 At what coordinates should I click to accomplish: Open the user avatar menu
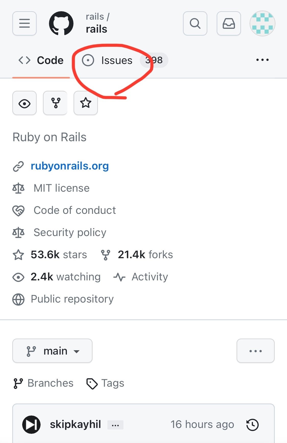(x=262, y=23)
